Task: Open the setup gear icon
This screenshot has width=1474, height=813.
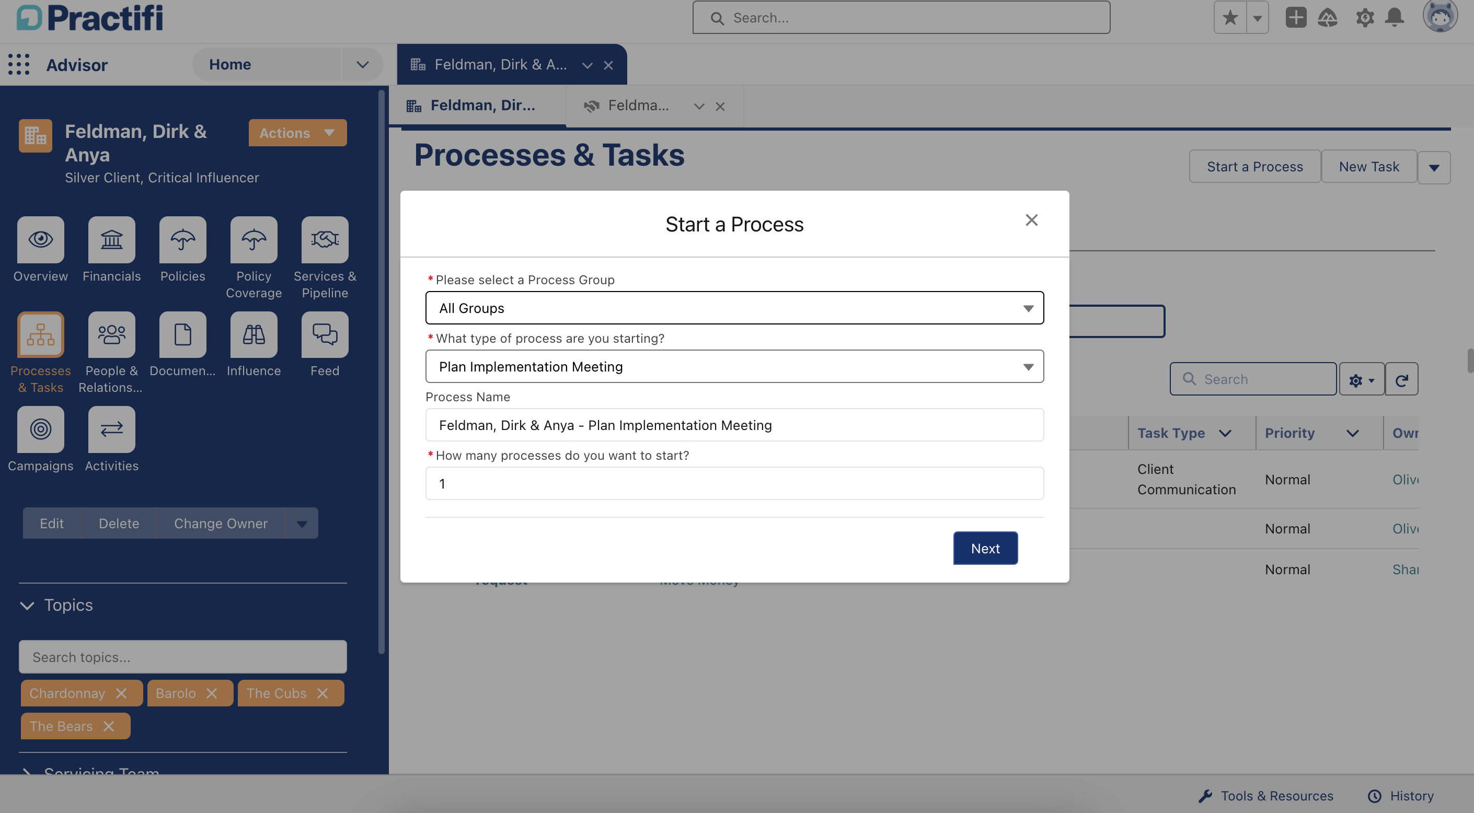Action: tap(1365, 17)
